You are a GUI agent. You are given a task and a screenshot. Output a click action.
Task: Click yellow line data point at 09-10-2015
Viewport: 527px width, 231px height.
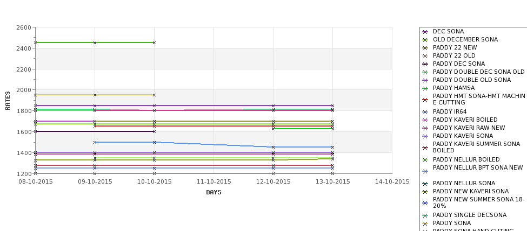[95, 95]
